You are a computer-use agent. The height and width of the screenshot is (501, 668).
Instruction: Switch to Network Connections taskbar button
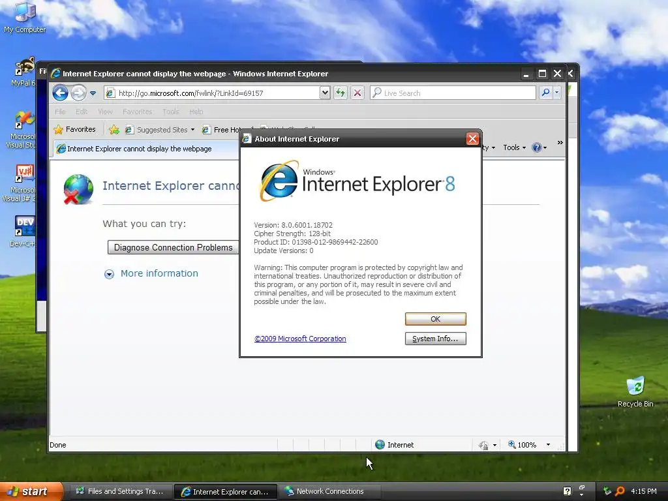pyautogui.click(x=329, y=491)
